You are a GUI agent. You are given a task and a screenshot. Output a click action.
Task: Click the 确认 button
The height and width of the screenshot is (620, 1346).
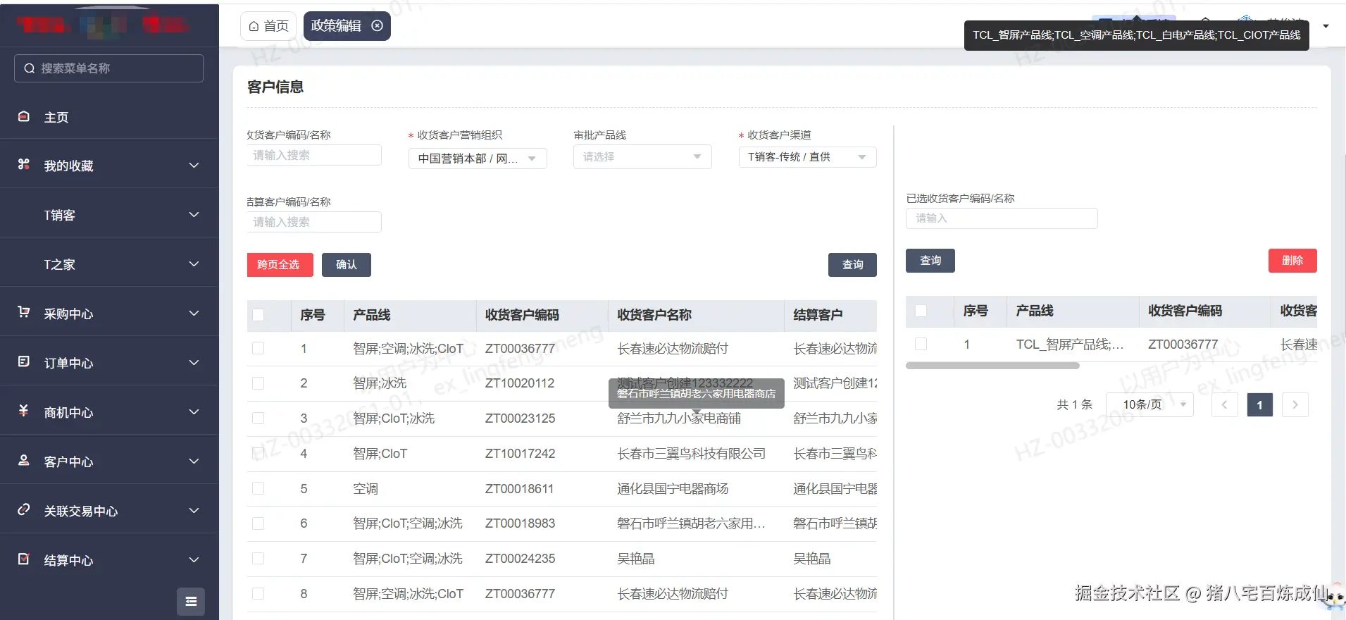pyautogui.click(x=347, y=265)
